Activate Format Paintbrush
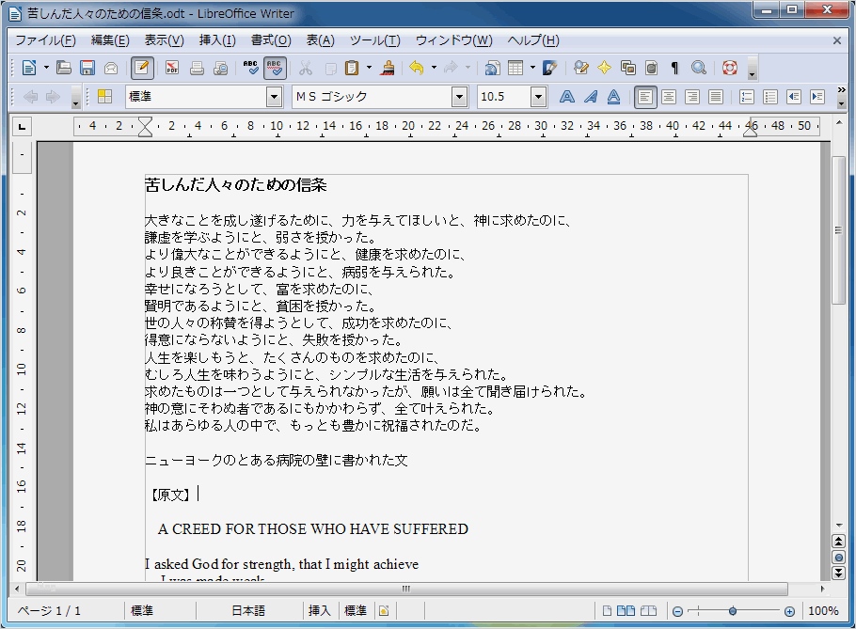This screenshot has width=856, height=629. click(x=388, y=69)
